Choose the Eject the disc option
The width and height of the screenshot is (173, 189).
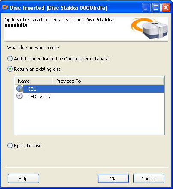(10, 146)
